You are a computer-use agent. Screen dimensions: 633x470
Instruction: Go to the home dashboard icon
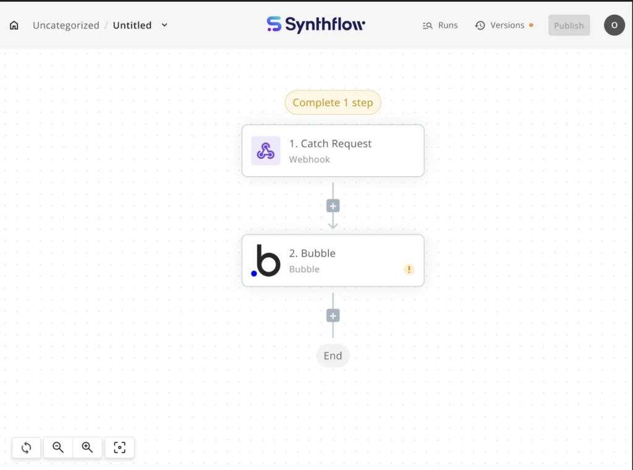point(14,25)
